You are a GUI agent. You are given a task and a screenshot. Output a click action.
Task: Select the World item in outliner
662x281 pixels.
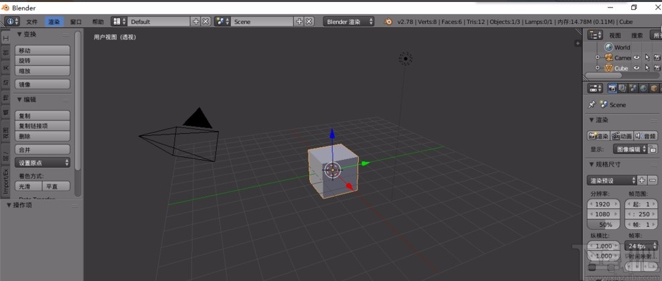click(x=618, y=48)
